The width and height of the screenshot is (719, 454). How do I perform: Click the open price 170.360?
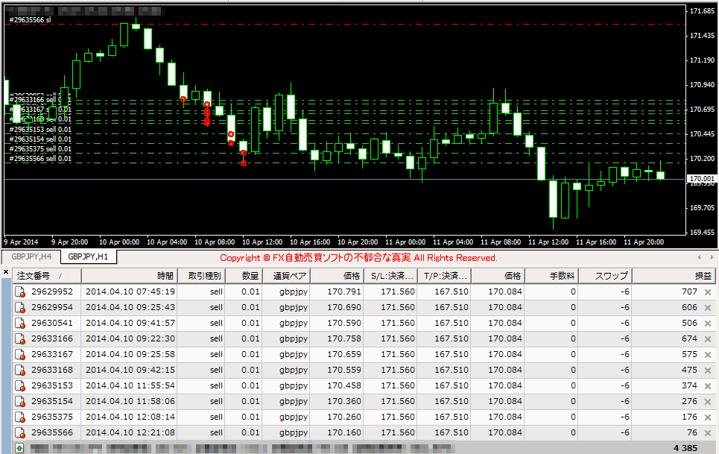coord(344,401)
